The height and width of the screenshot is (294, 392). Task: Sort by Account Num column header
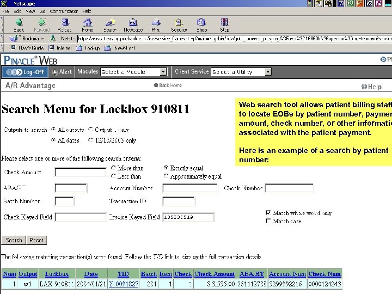[287, 274]
